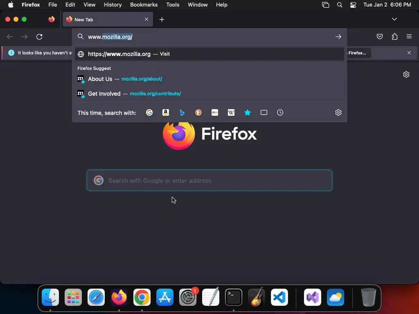The width and height of the screenshot is (419, 314).
Task: Open search settings gear in the urlbar dropdown
Action: pos(338,113)
